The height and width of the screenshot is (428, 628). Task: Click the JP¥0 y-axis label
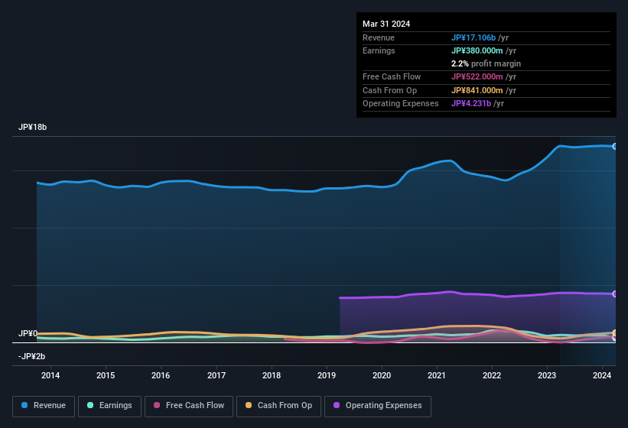tap(28, 334)
